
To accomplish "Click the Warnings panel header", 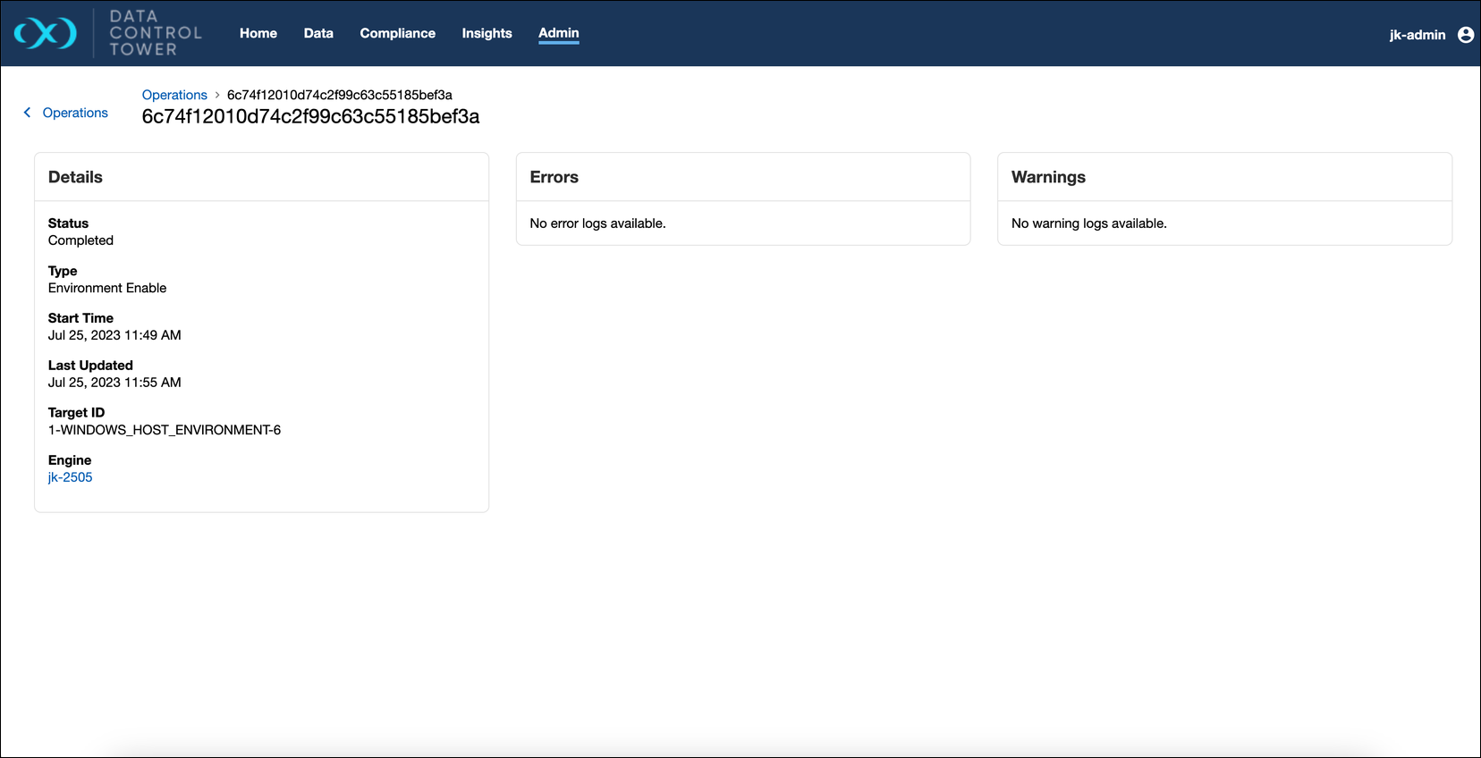I will click(1048, 177).
